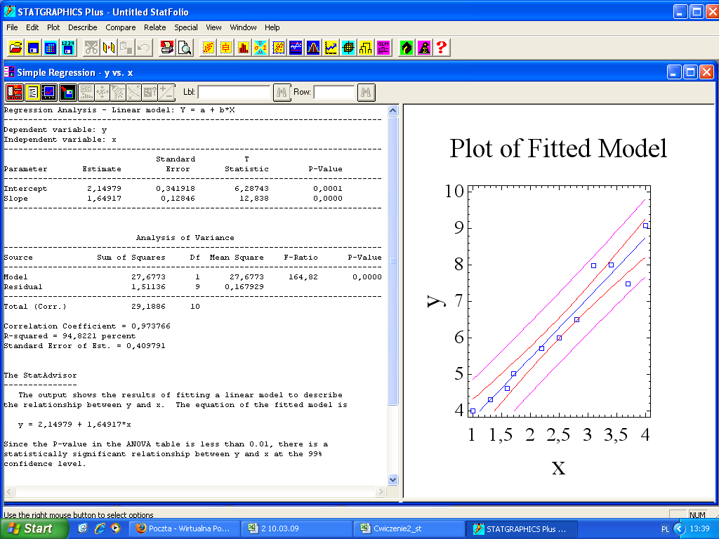Screen dimensions: 719x539
Task: Click the text pane scroll down arrow
Action: [x=393, y=480]
